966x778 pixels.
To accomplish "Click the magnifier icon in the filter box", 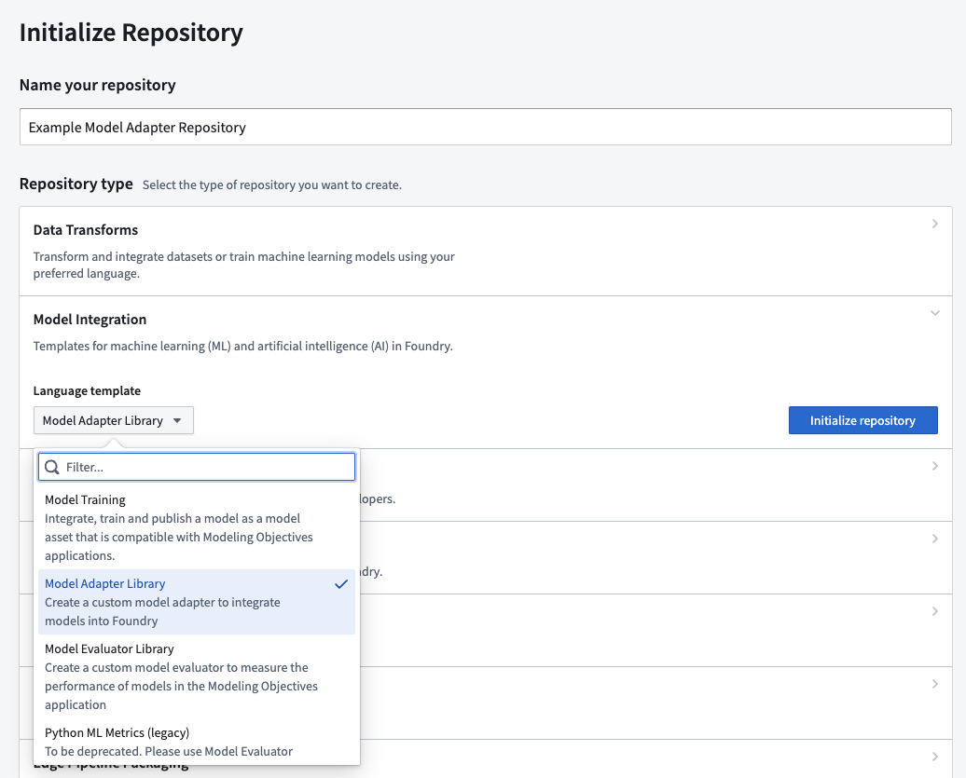I will coord(52,467).
